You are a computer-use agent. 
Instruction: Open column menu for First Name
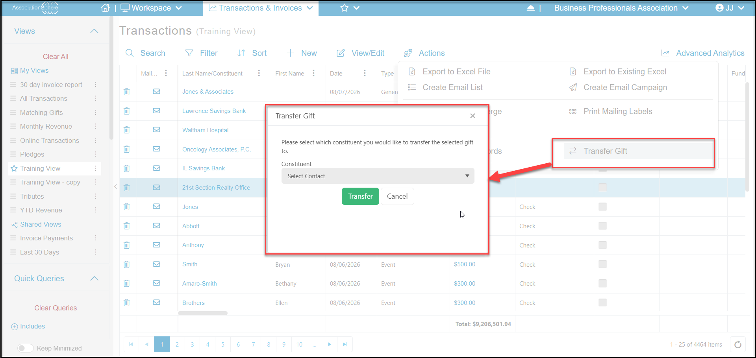click(x=313, y=73)
